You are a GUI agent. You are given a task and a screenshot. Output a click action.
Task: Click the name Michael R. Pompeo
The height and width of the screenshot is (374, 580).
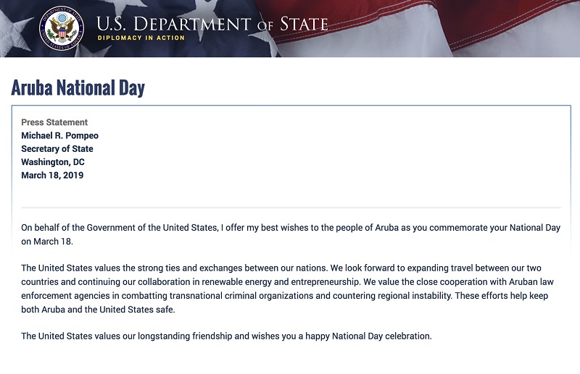(x=59, y=135)
